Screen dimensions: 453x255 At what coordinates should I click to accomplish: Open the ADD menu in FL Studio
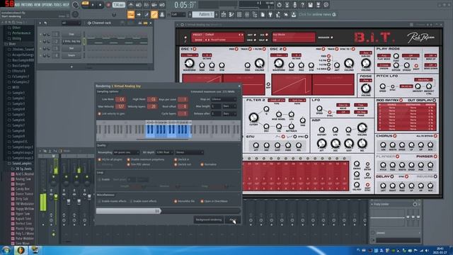(x=17, y=5)
